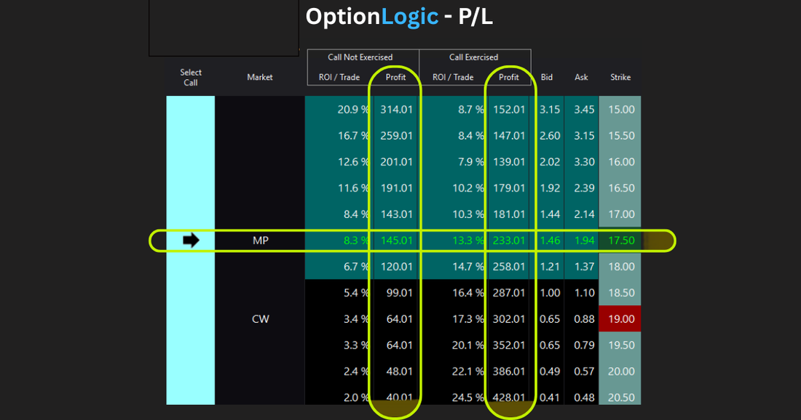Click the Strike column header
The image size is (801, 420).
620,77
